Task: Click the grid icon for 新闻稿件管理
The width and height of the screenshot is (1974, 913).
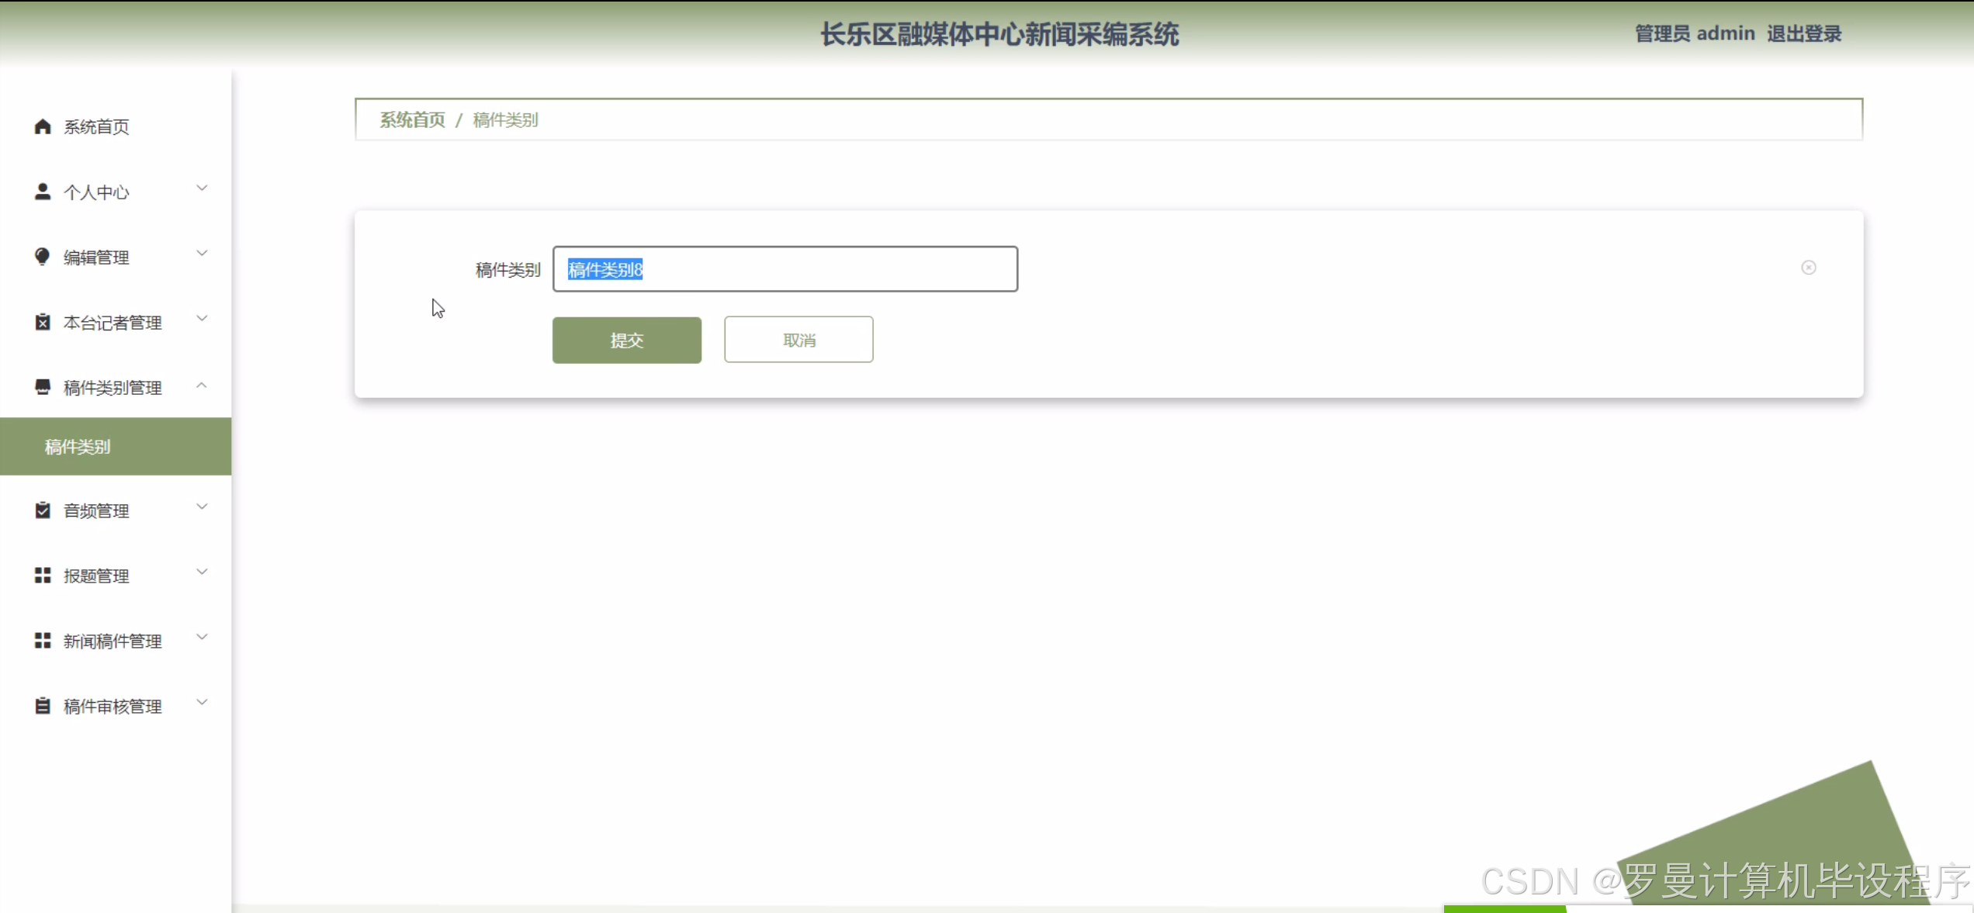Action: click(43, 641)
